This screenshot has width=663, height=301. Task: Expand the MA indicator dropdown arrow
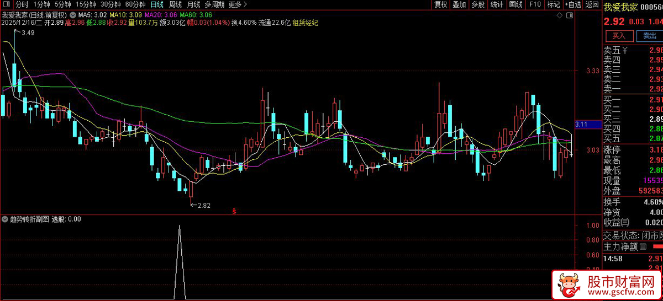[x=74, y=14]
